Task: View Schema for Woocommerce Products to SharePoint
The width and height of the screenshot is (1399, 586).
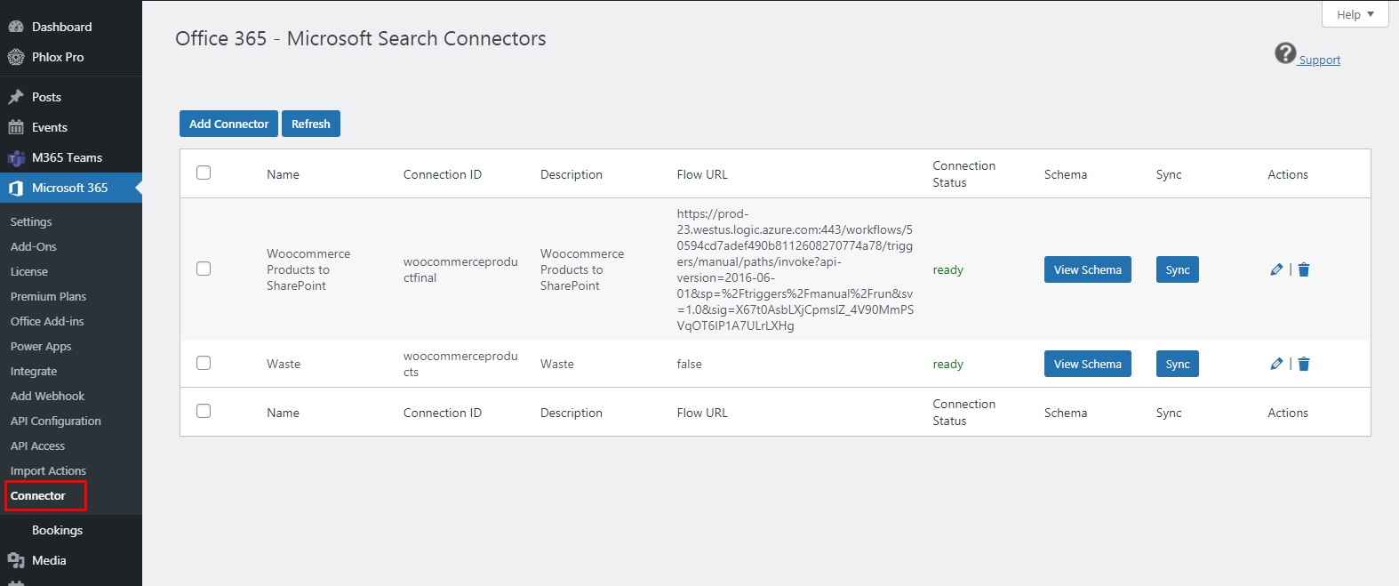Action: coord(1088,269)
